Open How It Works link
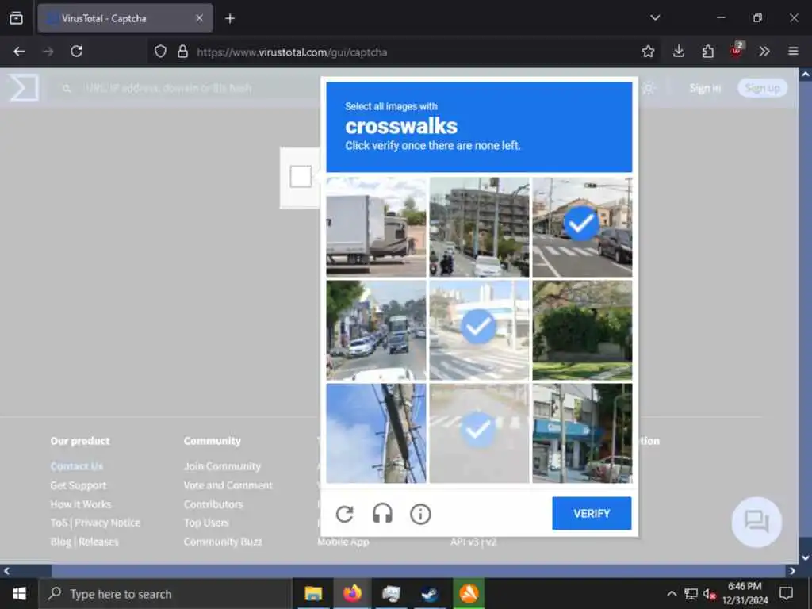Image resolution: width=812 pixels, height=609 pixels. pyautogui.click(x=81, y=504)
